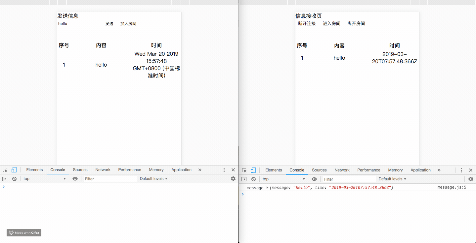Click the 2019-03-20T07:57:48.366Z table cell
The image size is (476, 243).
click(395, 58)
